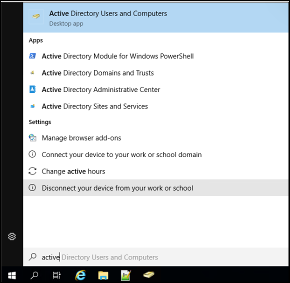Click the Domains and Trusts icon
Screen dimensions: 290x283
[x=32, y=72]
